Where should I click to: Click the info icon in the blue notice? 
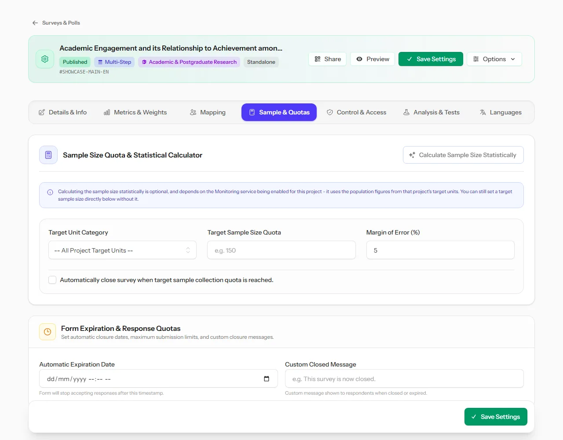(x=50, y=192)
